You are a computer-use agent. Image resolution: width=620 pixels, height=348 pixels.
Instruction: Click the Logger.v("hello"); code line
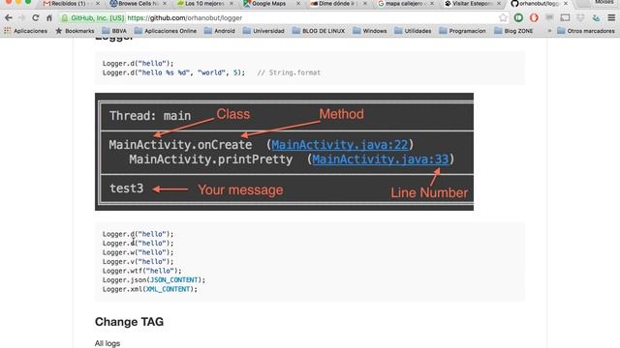[x=138, y=261]
